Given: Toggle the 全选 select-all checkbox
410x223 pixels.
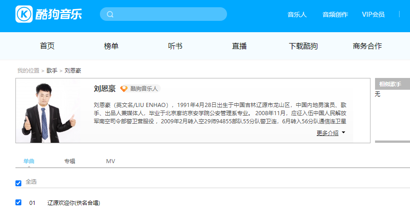Looking at the screenshot, I should tap(19, 183).
